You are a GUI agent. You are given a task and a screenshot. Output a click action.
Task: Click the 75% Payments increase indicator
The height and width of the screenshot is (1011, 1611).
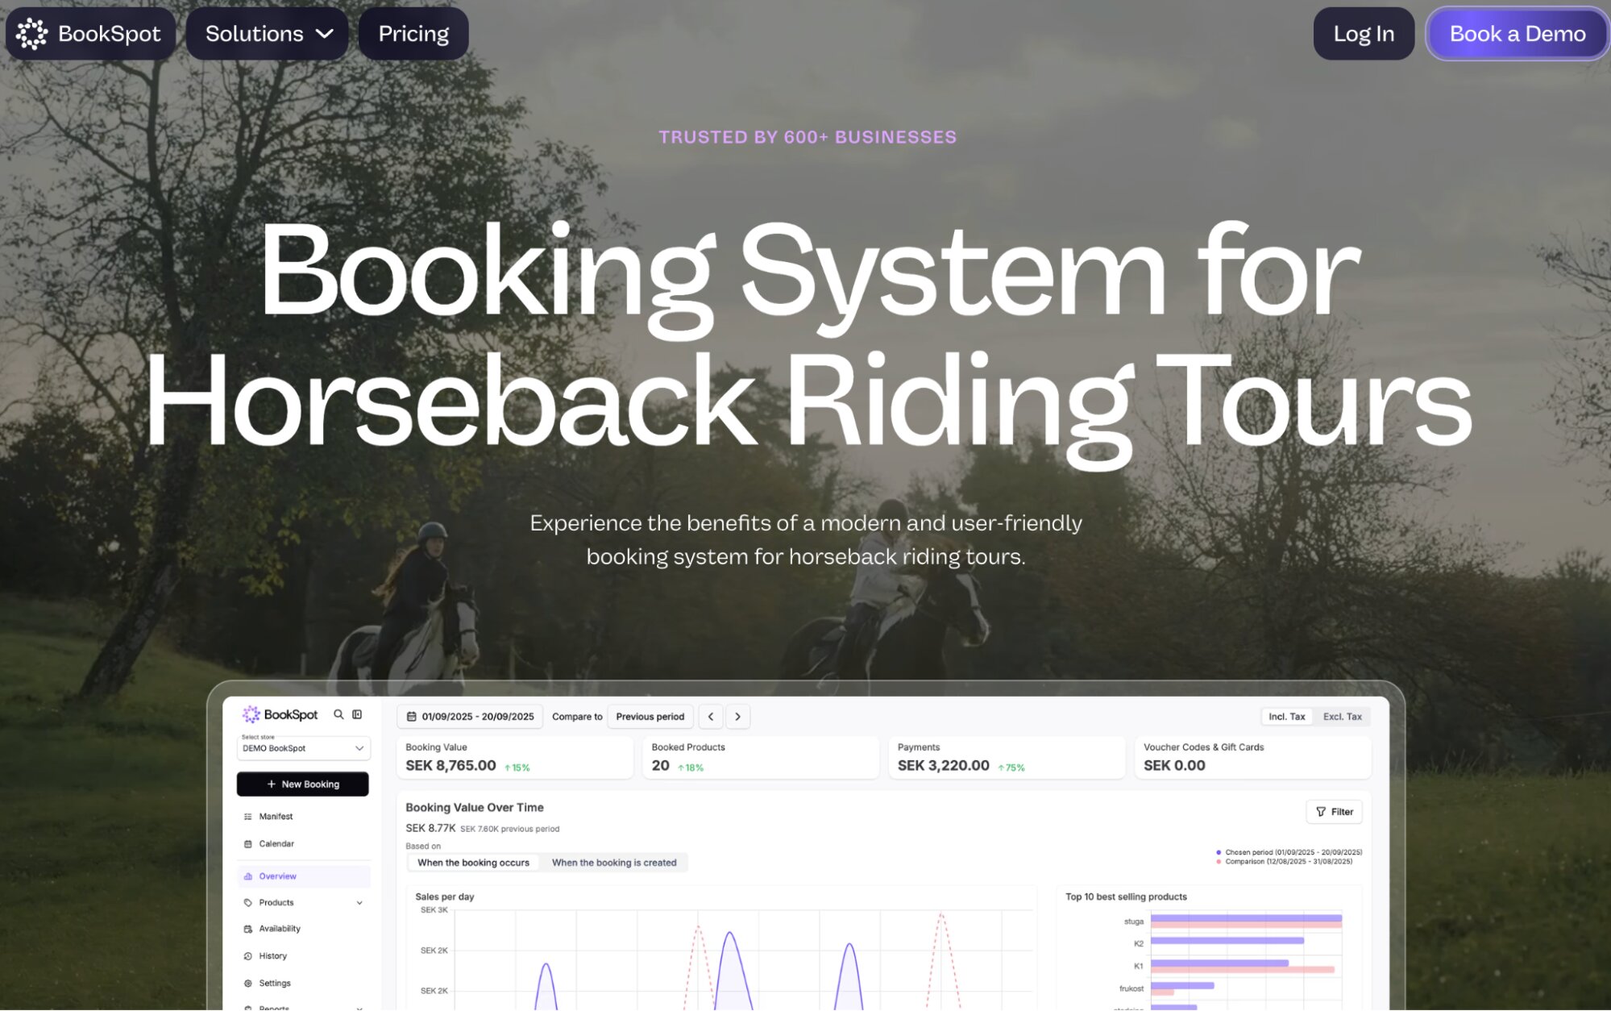(x=1011, y=768)
